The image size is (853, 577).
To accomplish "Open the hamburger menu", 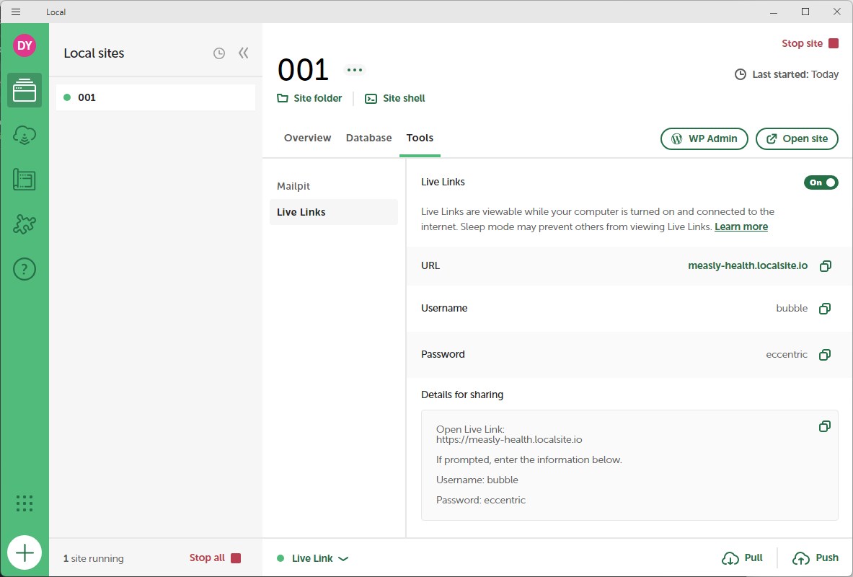I will click(x=16, y=12).
